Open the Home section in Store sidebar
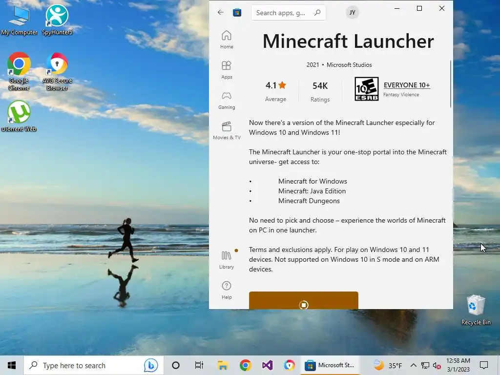The height and width of the screenshot is (375, 500). (x=227, y=40)
